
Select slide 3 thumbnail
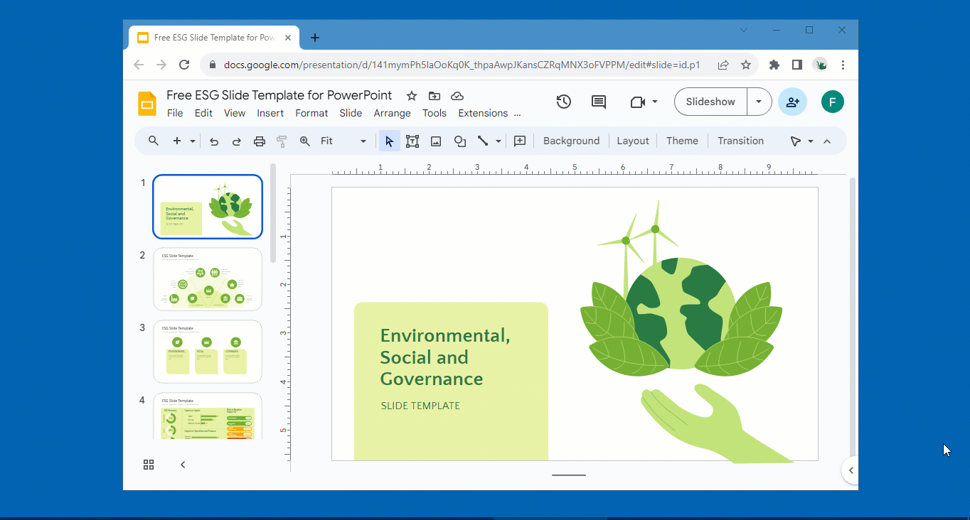pyautogui.click(x=207, y=351)
